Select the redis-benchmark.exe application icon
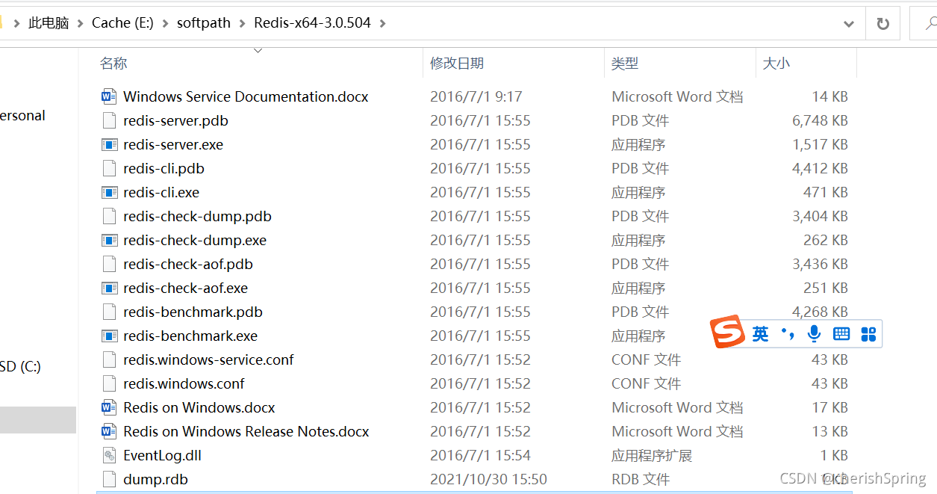 pos(110,336)
